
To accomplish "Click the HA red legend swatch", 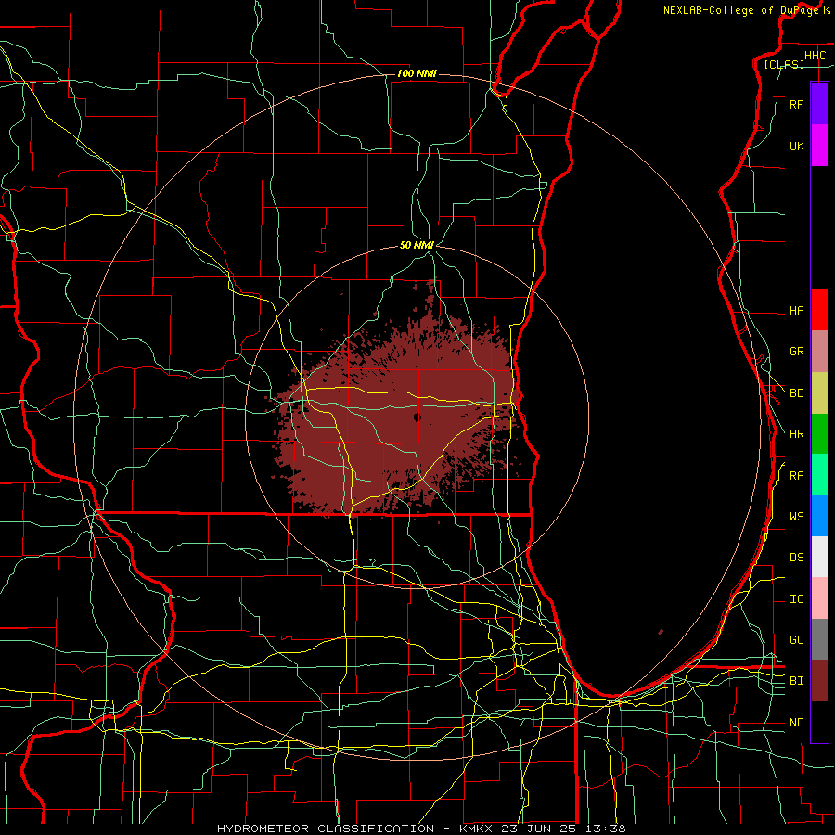I will [819, 310].
